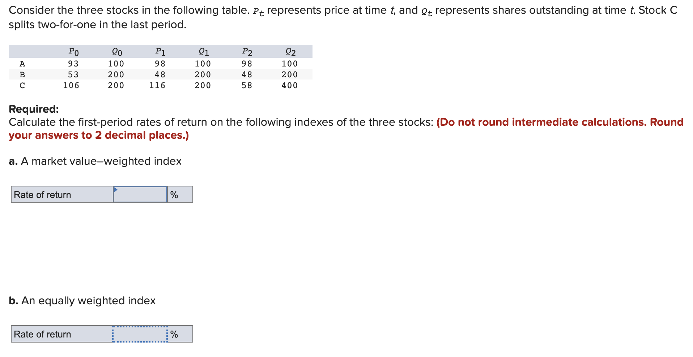The width and height of the screenshot is (693, 357).
Task: Select the value 400 in stock C's Q2 column
Action: click(289, 86)
